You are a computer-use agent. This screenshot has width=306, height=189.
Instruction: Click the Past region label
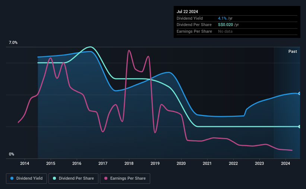(x=293, y=51)
